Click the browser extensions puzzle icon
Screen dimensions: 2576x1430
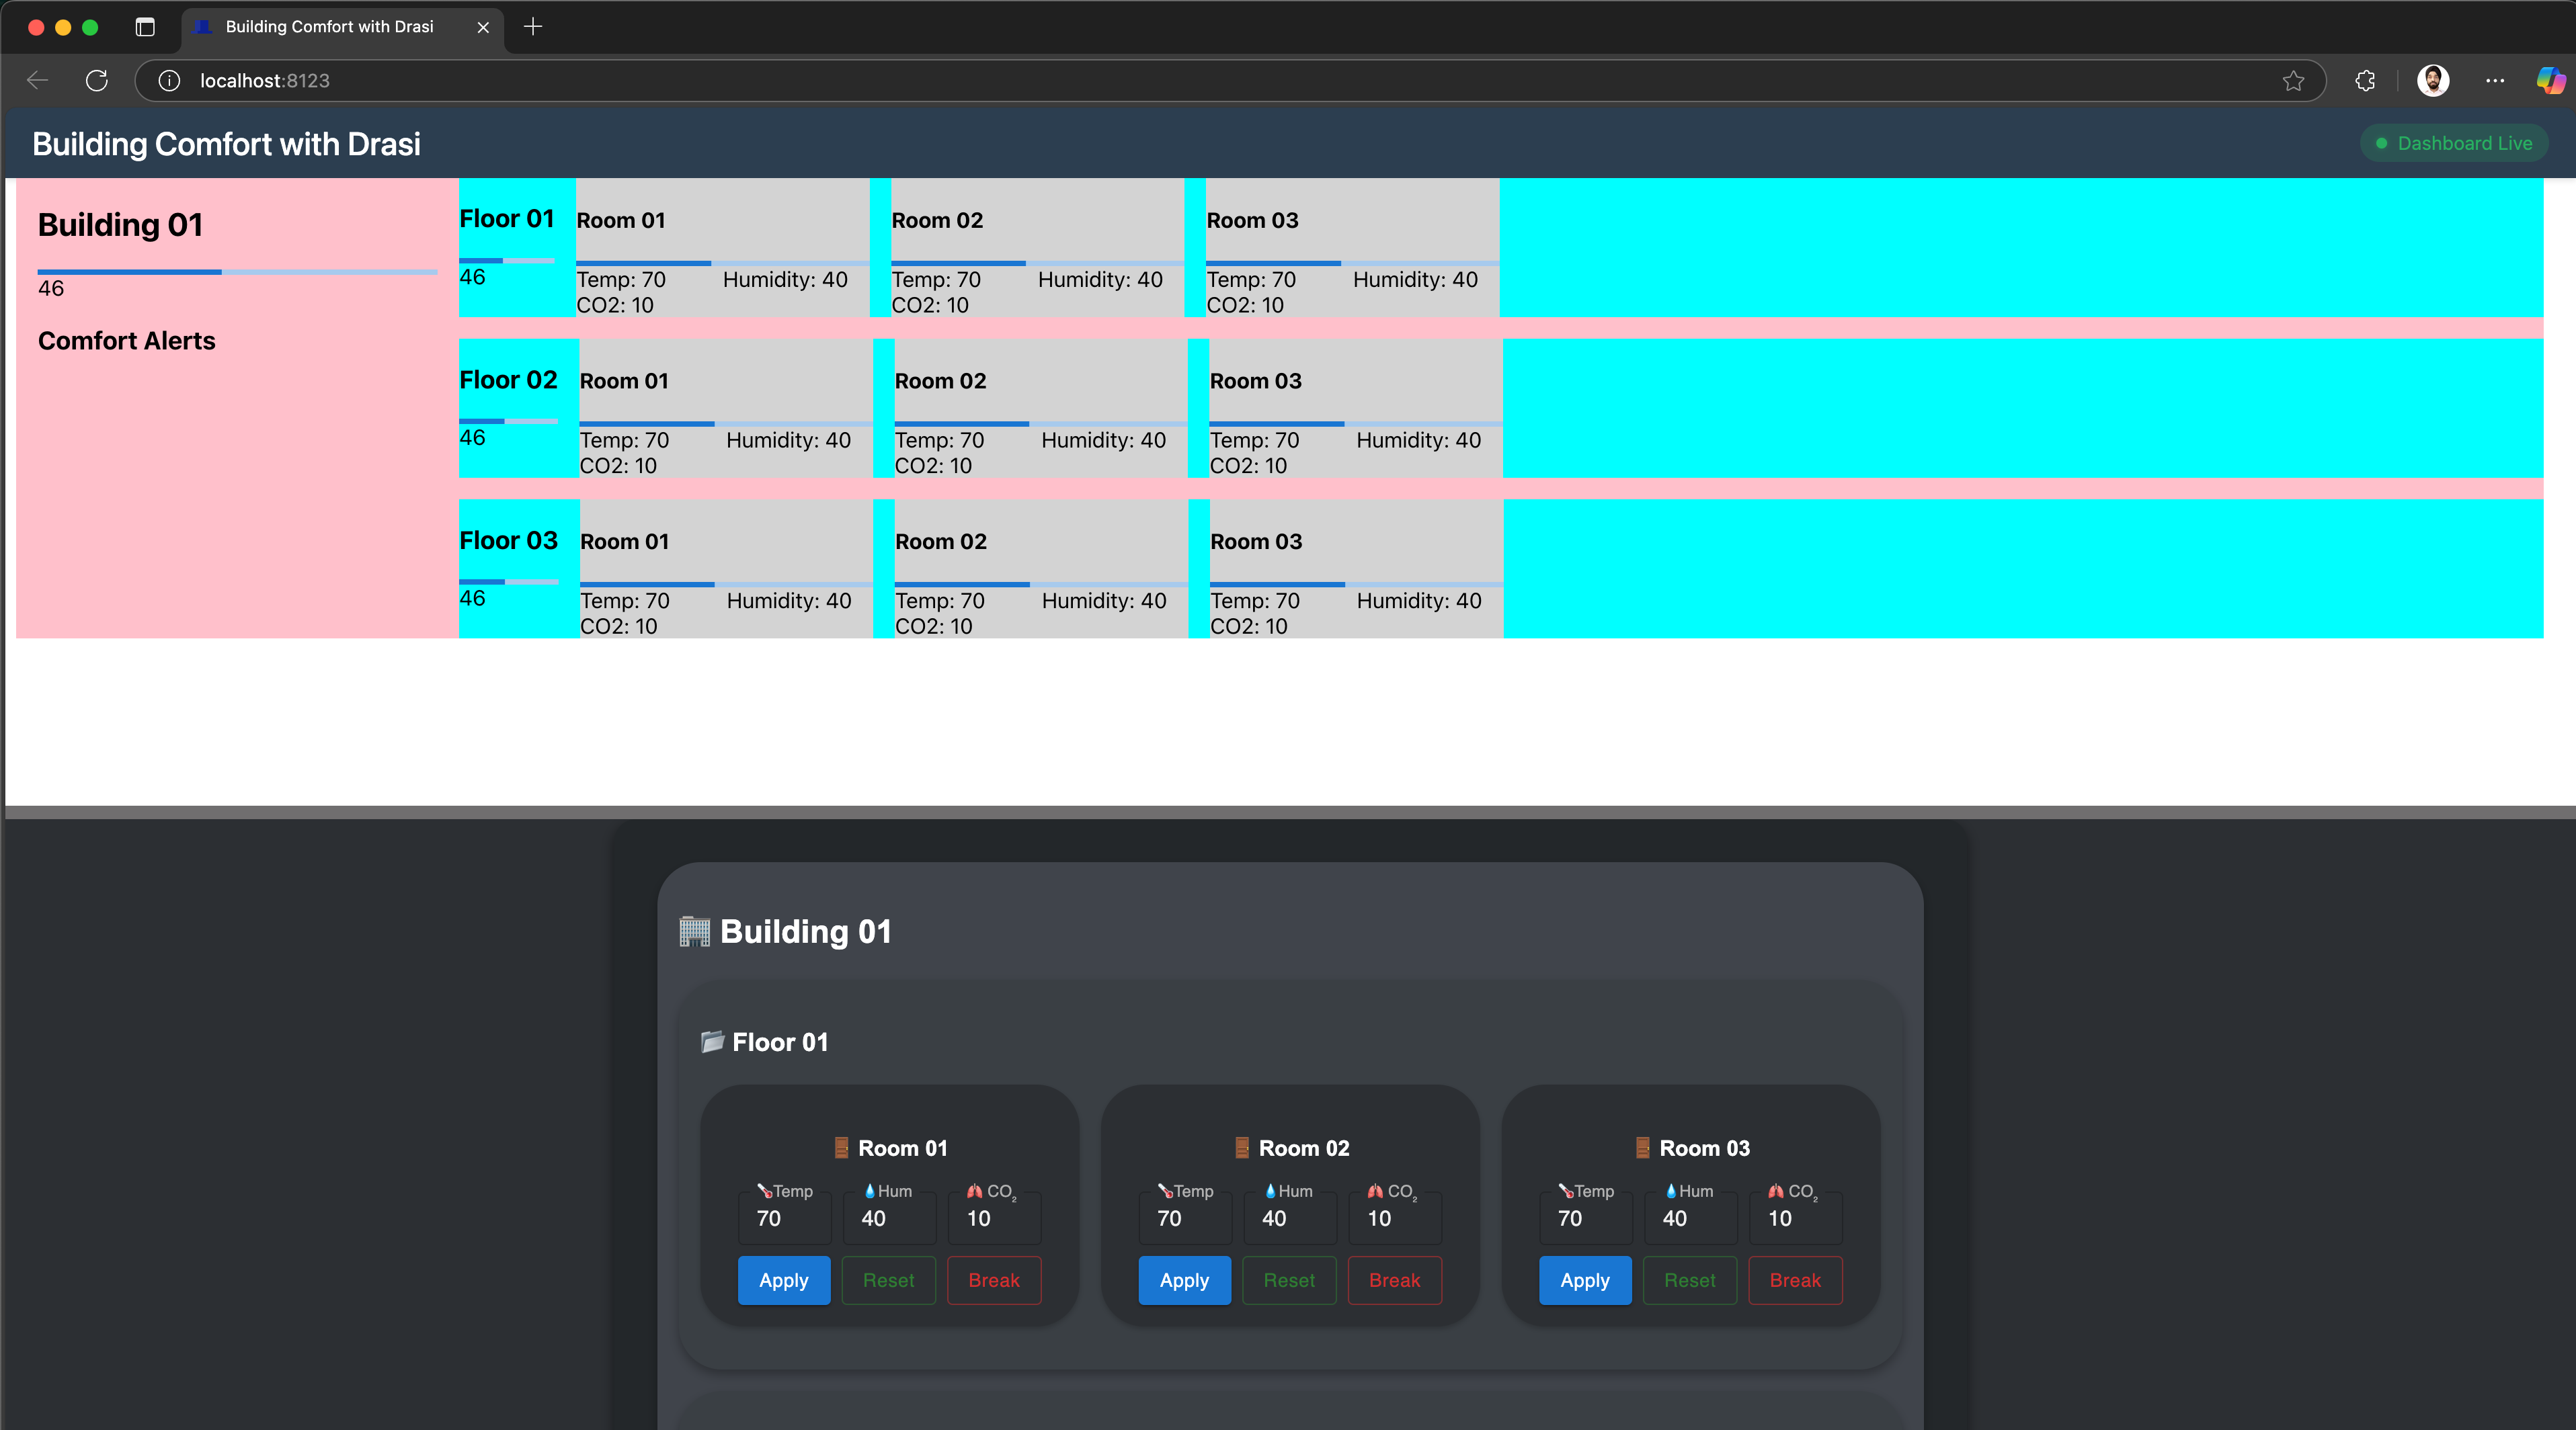coord(2365,81)
